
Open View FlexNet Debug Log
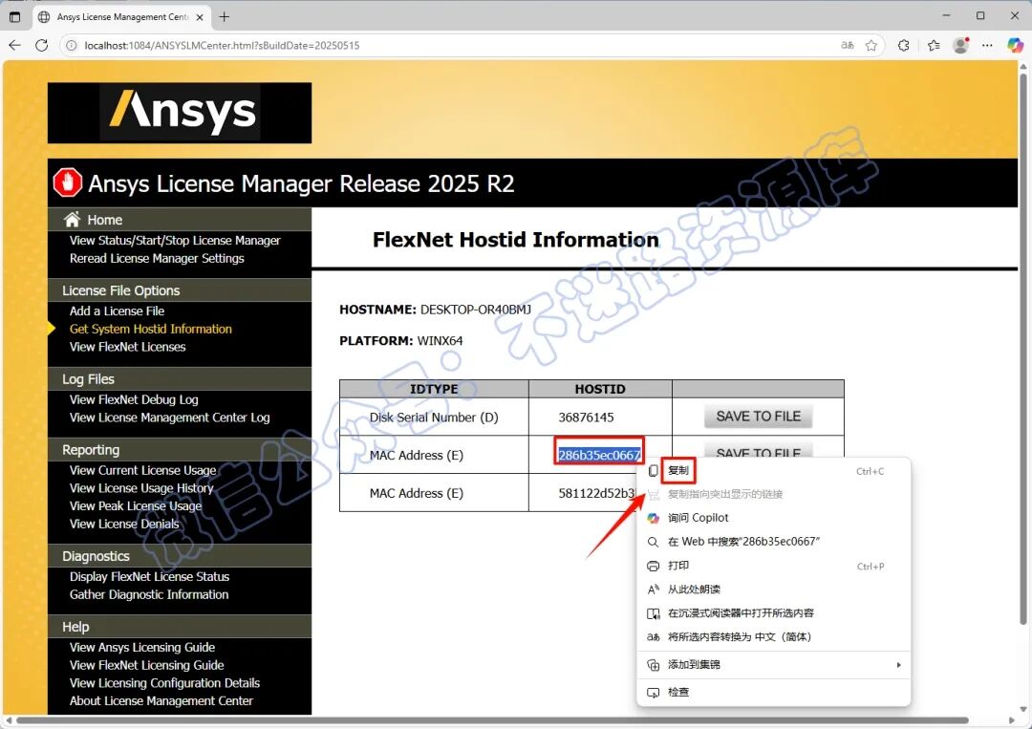(134, 399)
